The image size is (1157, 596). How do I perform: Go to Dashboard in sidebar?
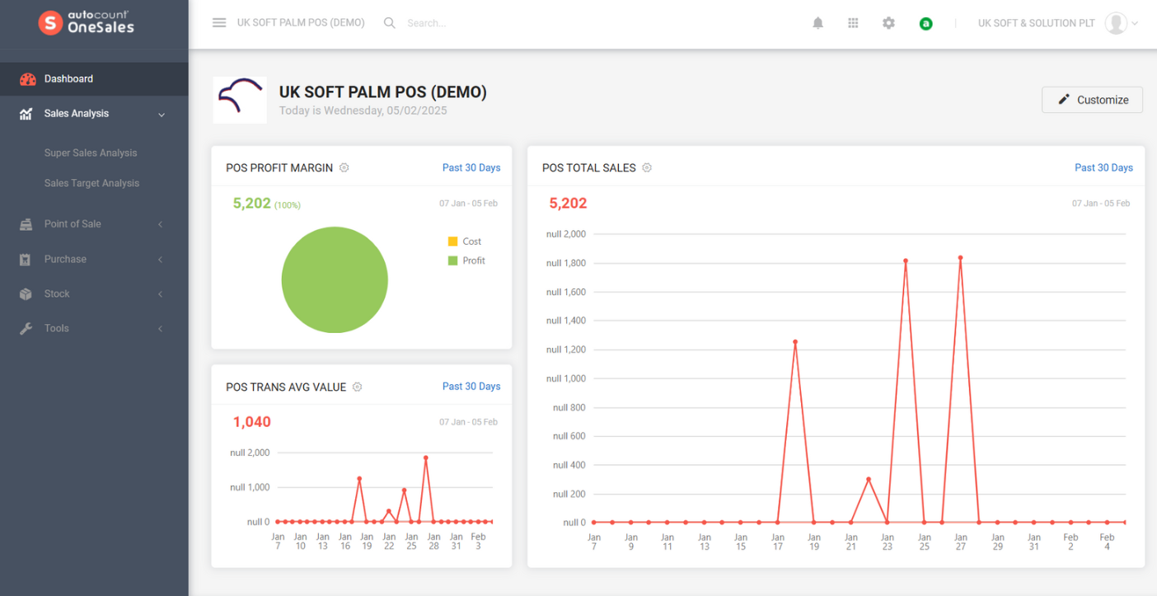[94, 79]
